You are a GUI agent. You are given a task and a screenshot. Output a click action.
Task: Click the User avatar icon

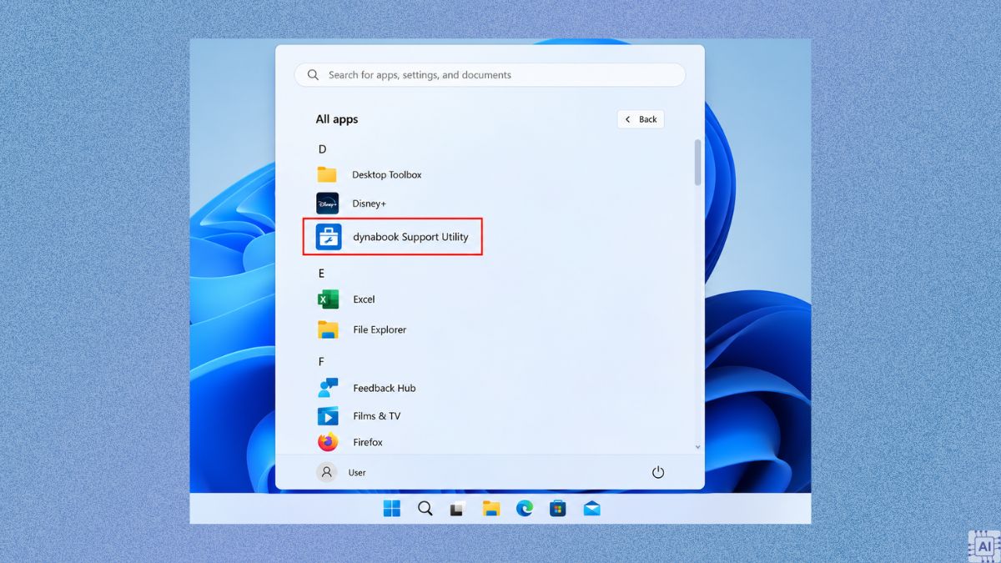(327, 472)
